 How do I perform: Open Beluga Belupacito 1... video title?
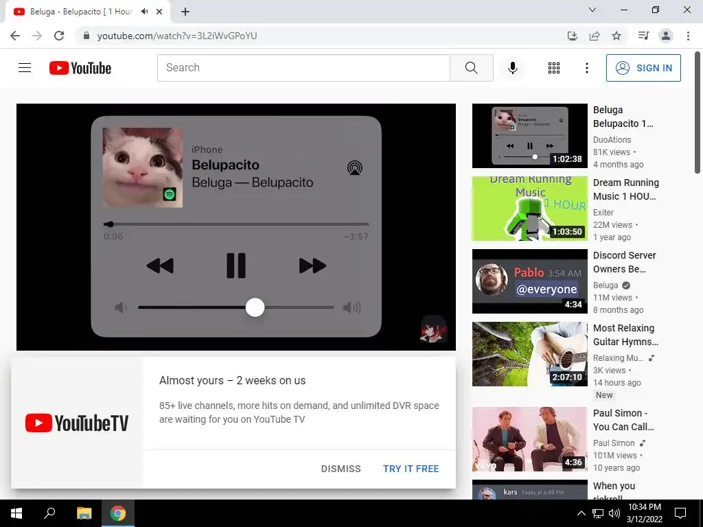tap(623, 117)
